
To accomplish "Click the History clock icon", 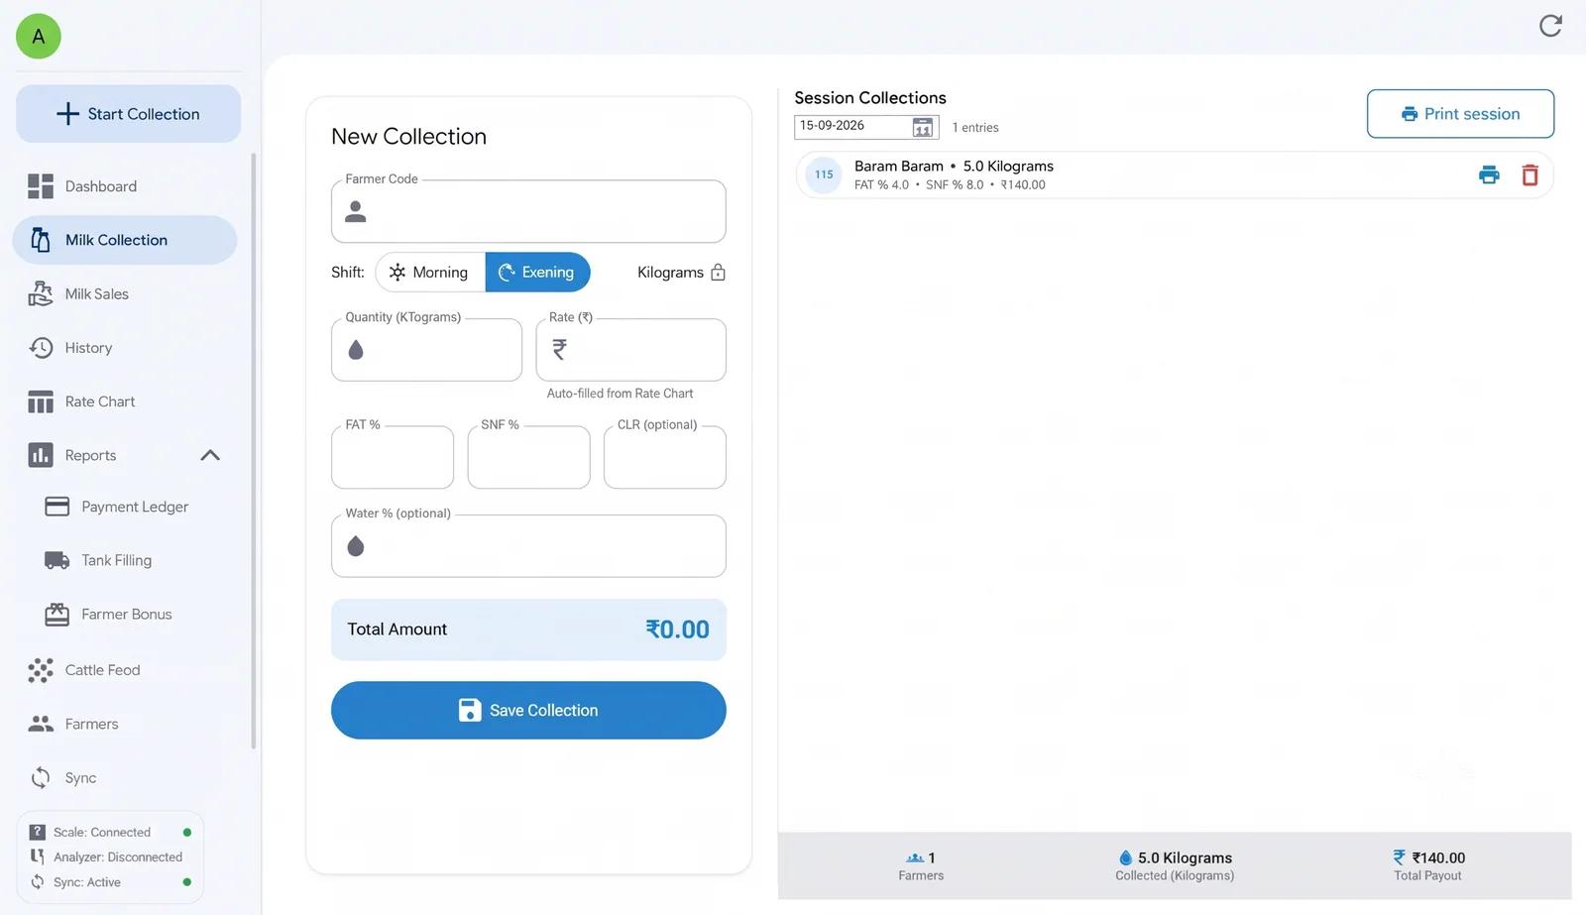I will tap(41, 348).
